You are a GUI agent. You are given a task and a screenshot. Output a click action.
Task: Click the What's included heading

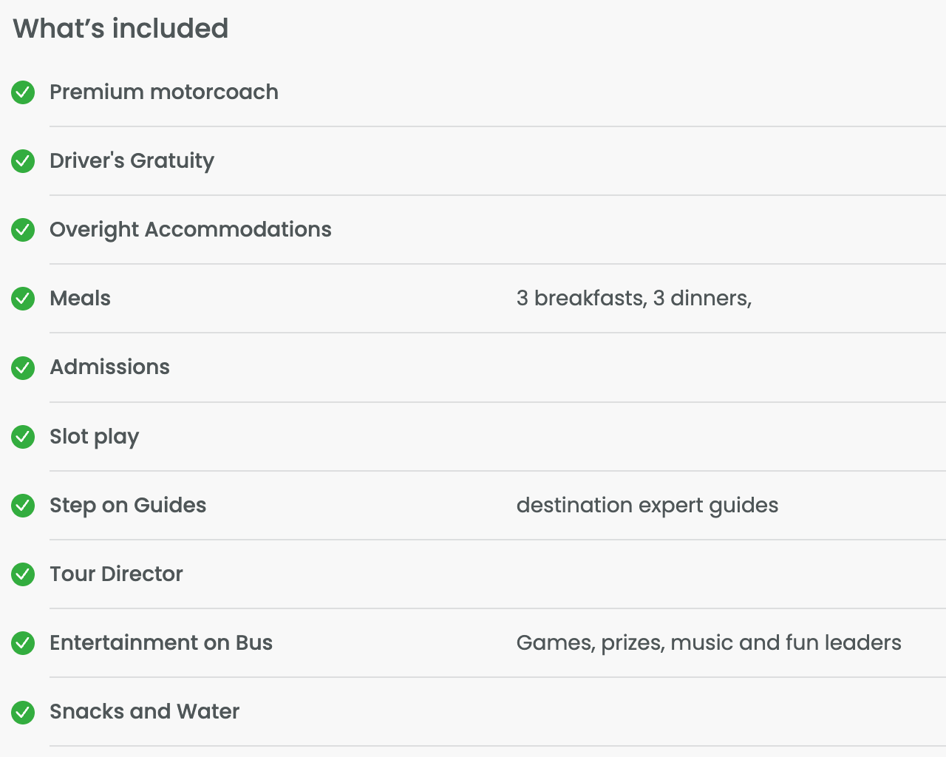pyautogui.click(x=120, y=29)
